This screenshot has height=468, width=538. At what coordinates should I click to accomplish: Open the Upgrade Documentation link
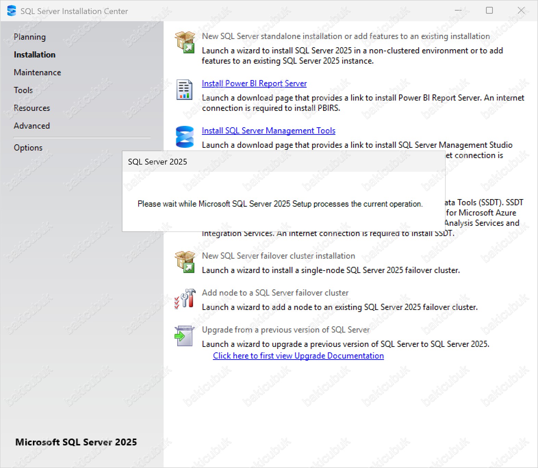click(x=298, y=356)
